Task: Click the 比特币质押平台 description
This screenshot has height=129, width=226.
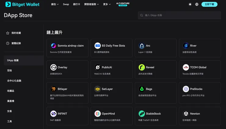Action: click(101, 95)
